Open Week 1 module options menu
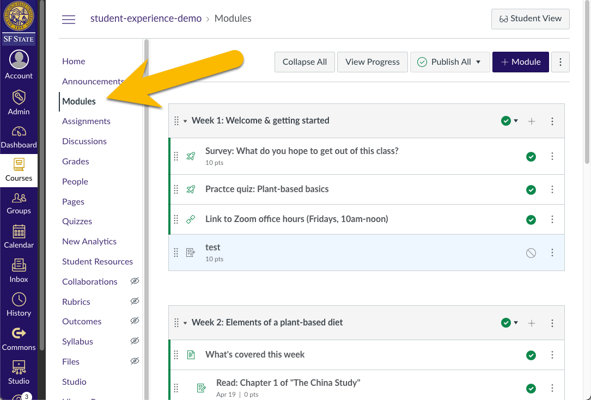The height and width of the screenshot is (400, 591). [552, 121]
